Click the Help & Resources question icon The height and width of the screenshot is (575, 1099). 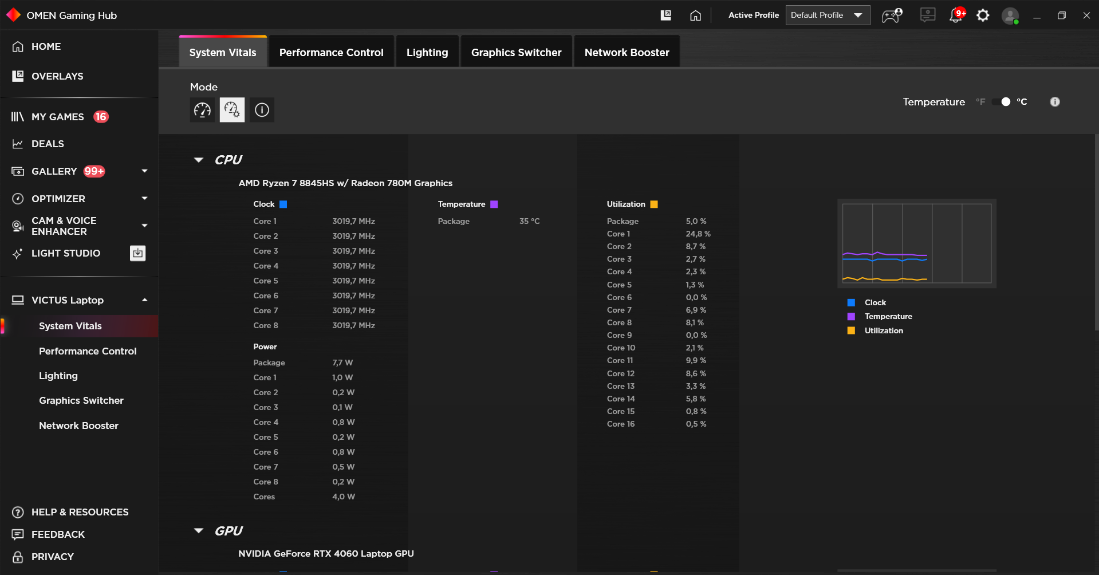pos(18,512)
